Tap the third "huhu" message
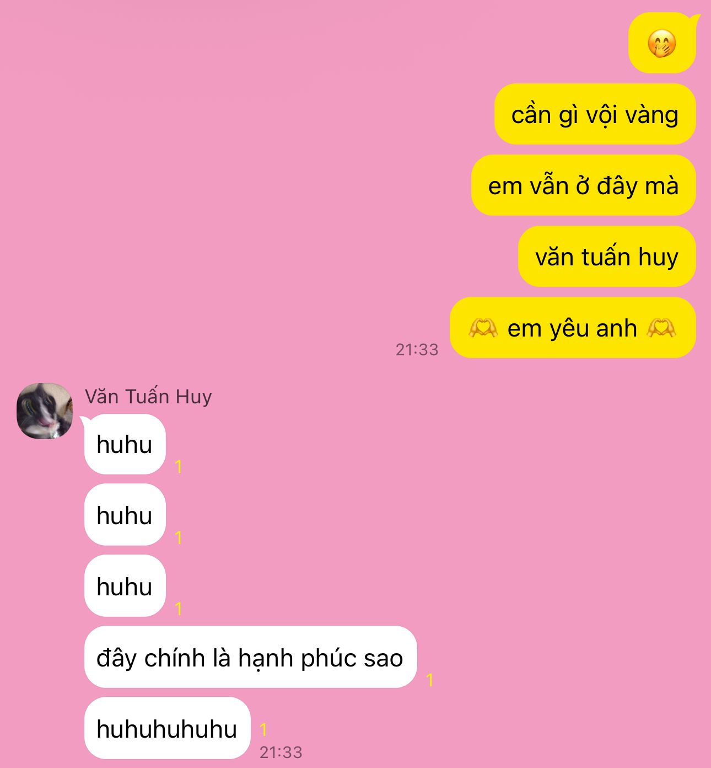This screenshot has width=711, height=768. [125, 586]
